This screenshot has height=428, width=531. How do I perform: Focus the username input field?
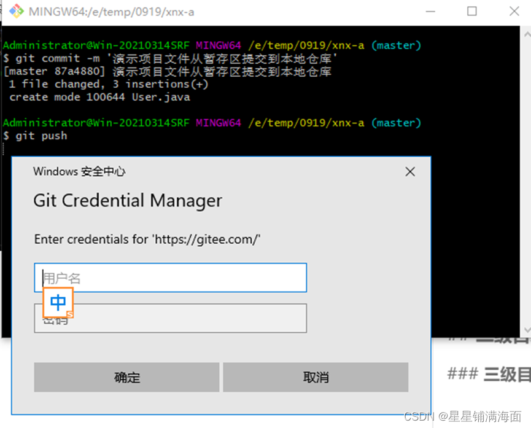coord(170,278)
